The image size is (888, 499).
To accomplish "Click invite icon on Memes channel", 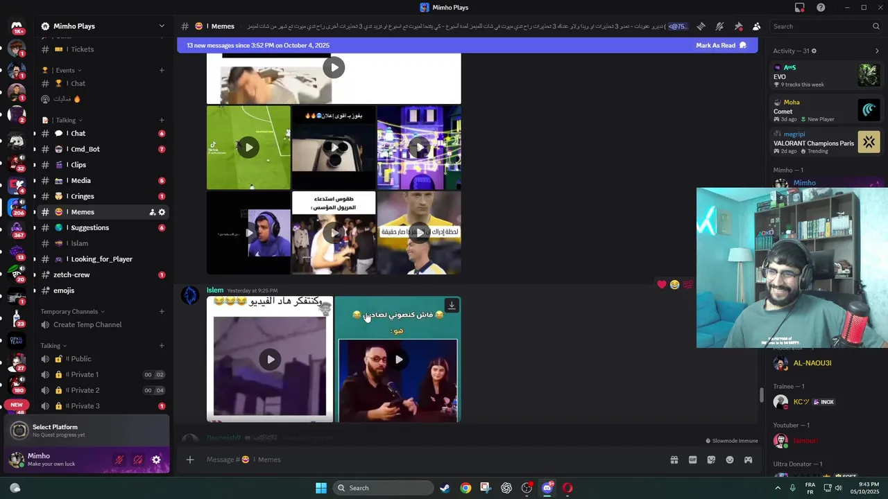I will coord(152,212).
